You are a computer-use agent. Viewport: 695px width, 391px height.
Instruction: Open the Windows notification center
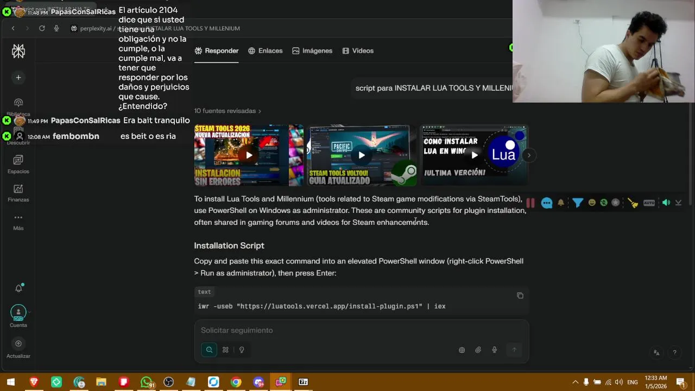680,382
